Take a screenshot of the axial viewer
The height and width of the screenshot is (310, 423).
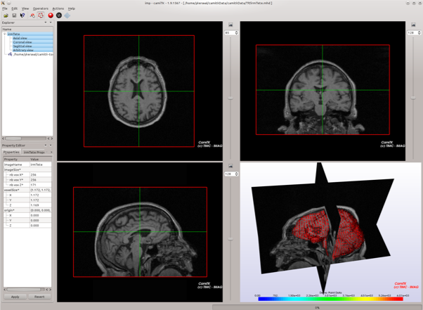point(230,25)
